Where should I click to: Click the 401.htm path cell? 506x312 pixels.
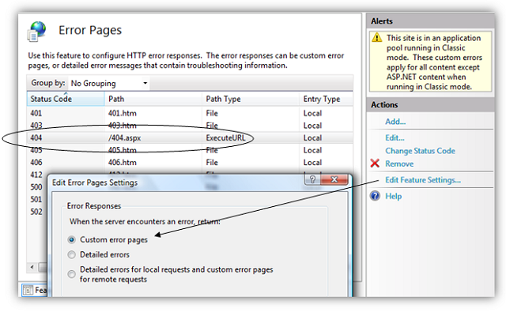[123, 113]
